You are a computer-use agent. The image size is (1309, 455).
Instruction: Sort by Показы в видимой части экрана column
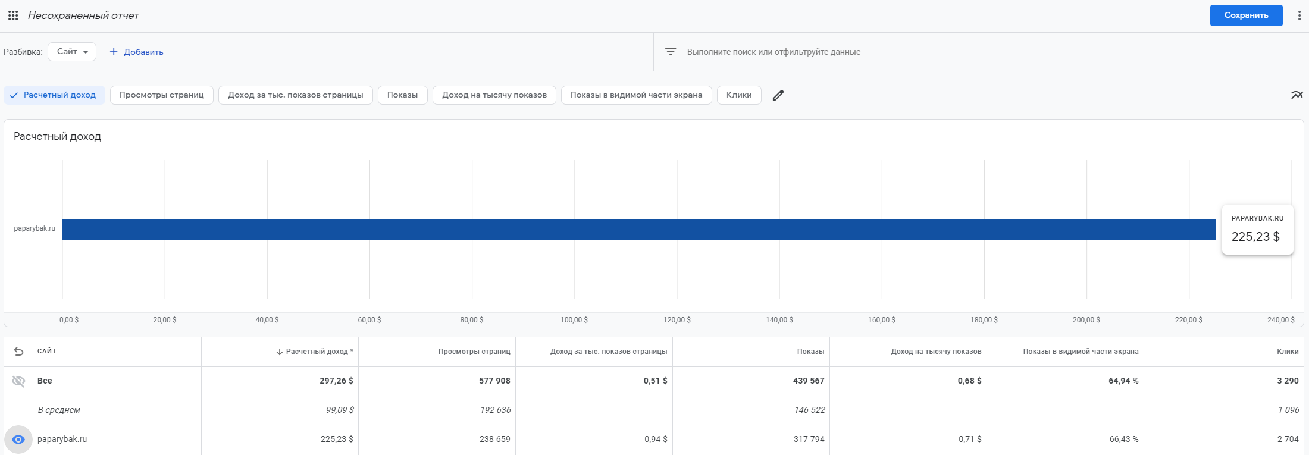(x=1080, y=352)
